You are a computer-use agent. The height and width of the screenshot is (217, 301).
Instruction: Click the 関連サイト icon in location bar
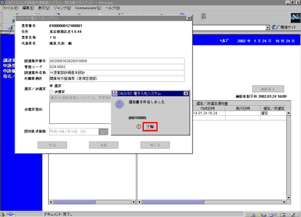coord(274,27)
